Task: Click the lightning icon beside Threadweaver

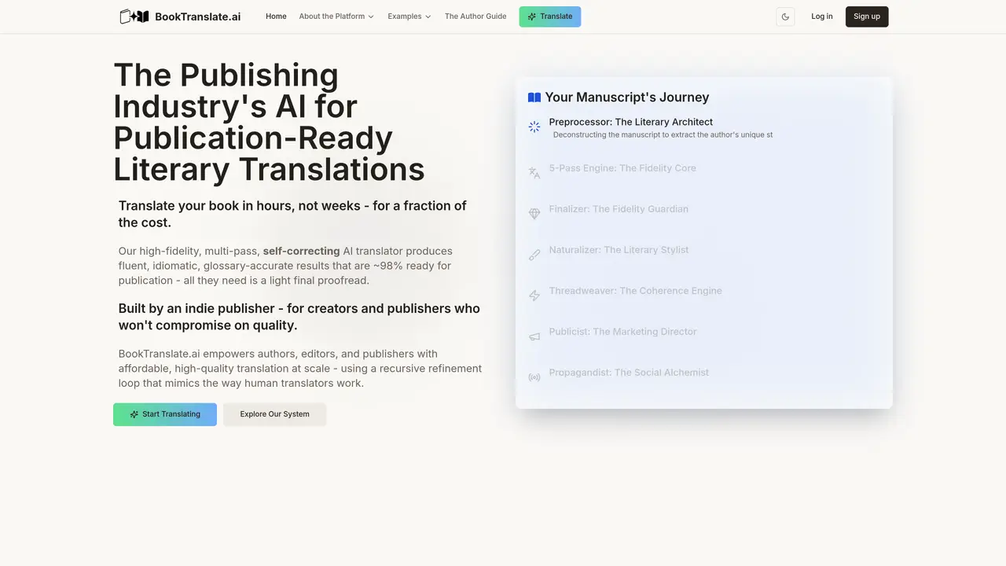Action: coord(534,296)
